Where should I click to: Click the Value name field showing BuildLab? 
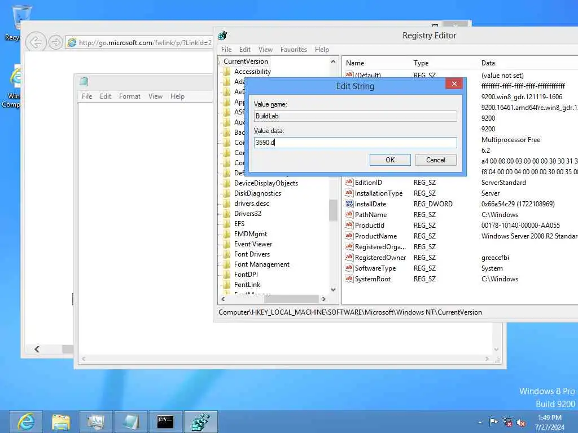coord(356,116)
